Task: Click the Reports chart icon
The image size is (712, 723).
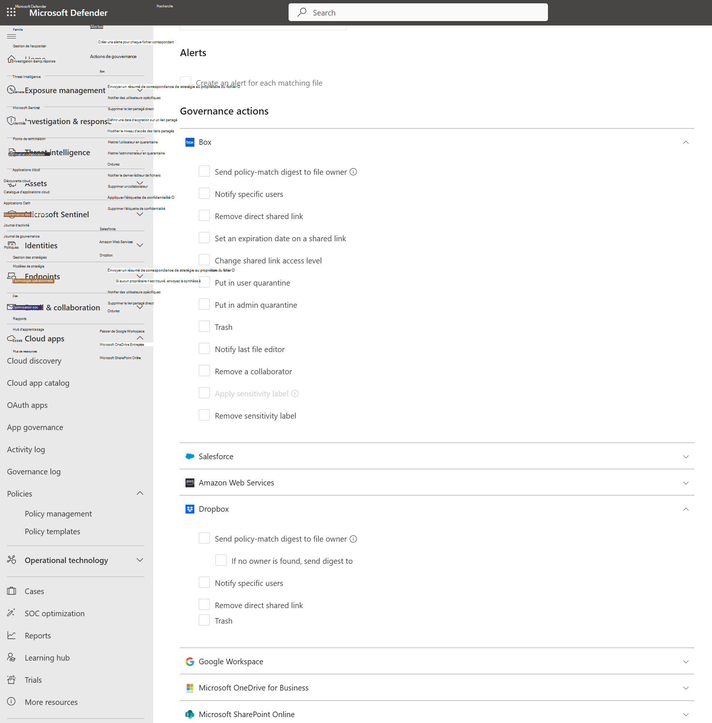Action: pos(11,635)
